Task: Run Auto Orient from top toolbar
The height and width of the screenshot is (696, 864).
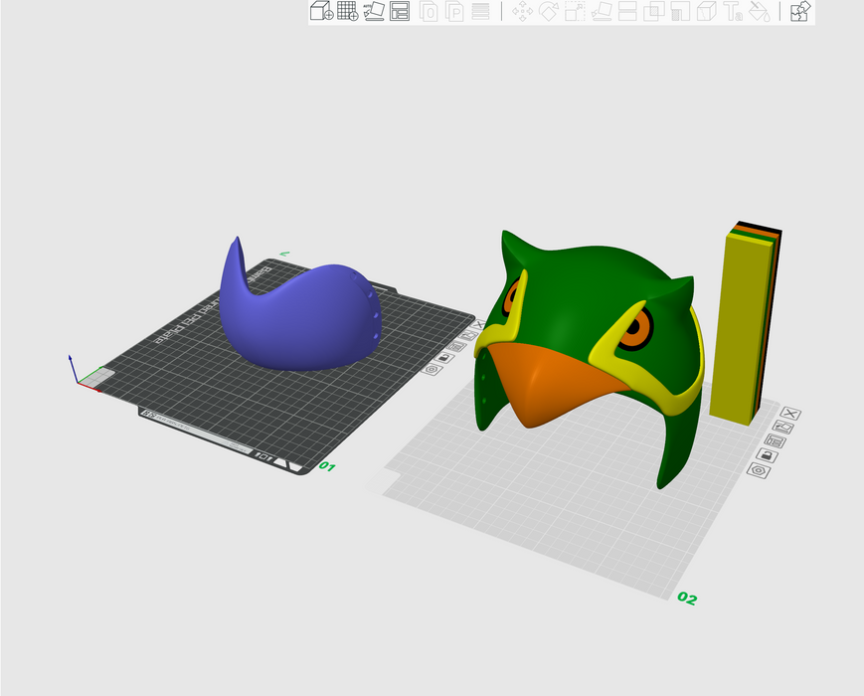Action: click(374, 12)
